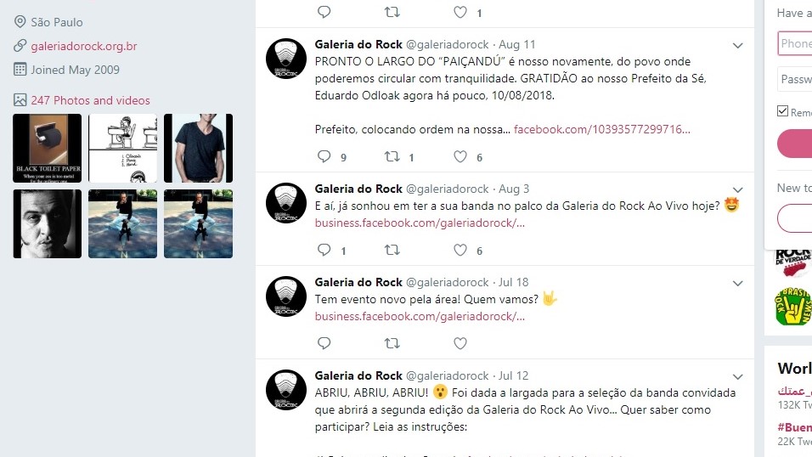Screen dimensions: 812x457
Task: View the black-and-white face photo thumbnail
Action: point(47,224)
